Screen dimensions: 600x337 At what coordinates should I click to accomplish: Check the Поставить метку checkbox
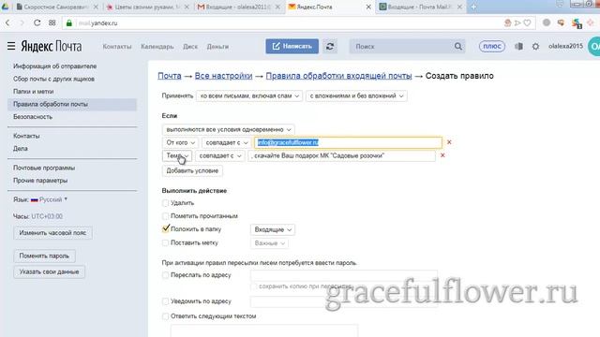[165, 243]
